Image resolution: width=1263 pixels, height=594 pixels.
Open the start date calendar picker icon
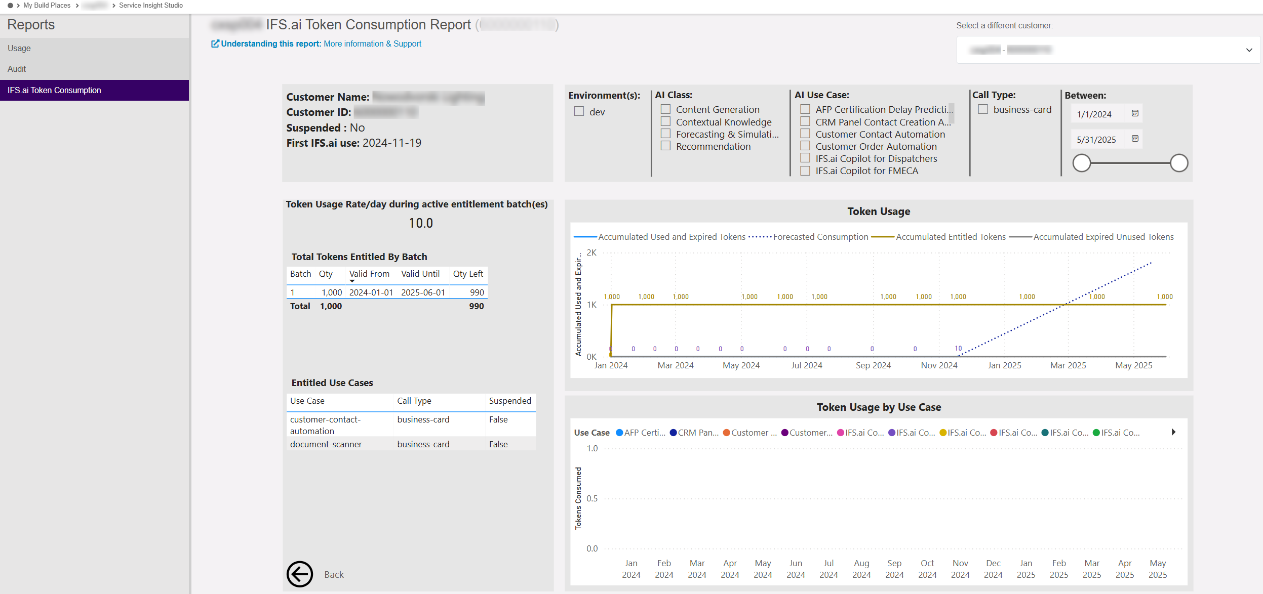pos(1135,113)
